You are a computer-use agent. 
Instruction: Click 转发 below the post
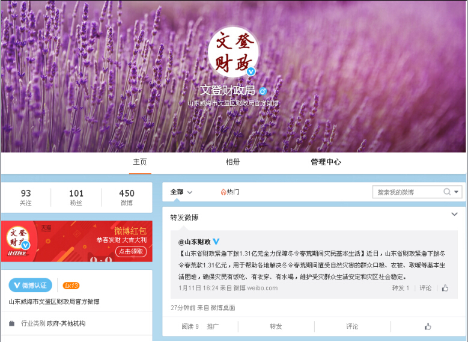[x=276, y=326]
